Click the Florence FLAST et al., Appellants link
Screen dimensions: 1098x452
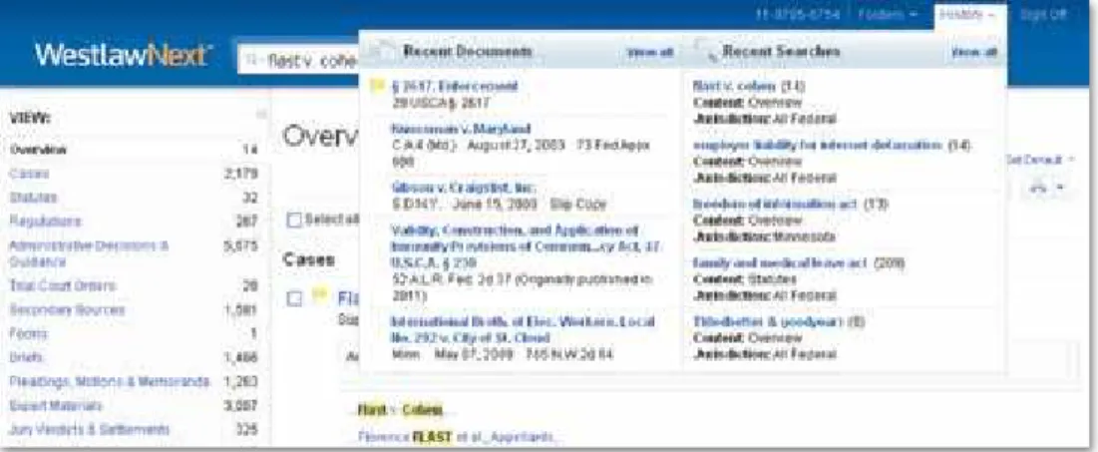460,438
